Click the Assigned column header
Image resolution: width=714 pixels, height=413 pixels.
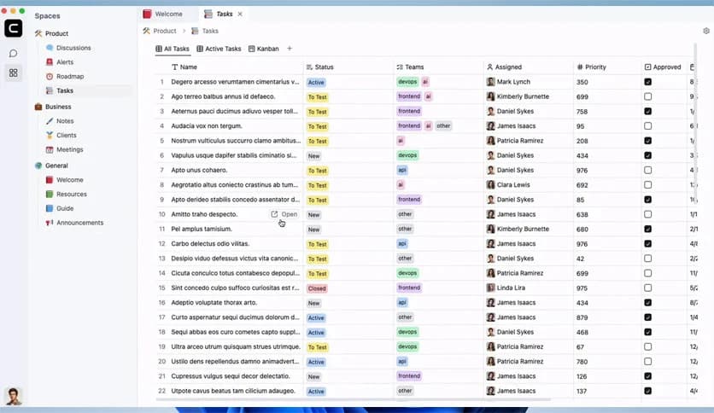pos(504,67)
